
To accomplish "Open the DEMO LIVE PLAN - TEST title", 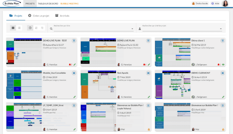I will 55,40.
